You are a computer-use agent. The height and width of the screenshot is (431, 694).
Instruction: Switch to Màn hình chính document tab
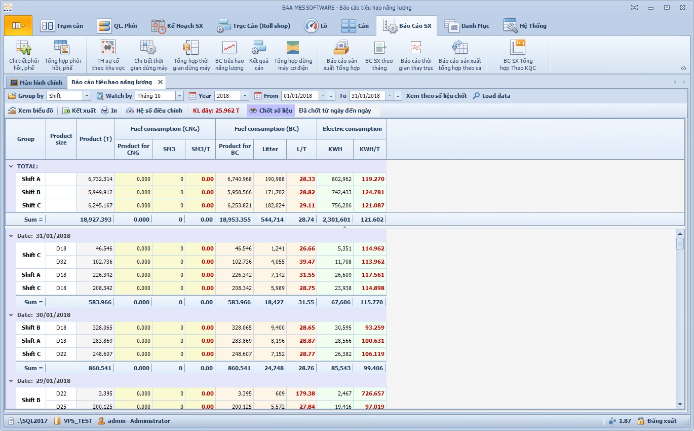point(36,82)
